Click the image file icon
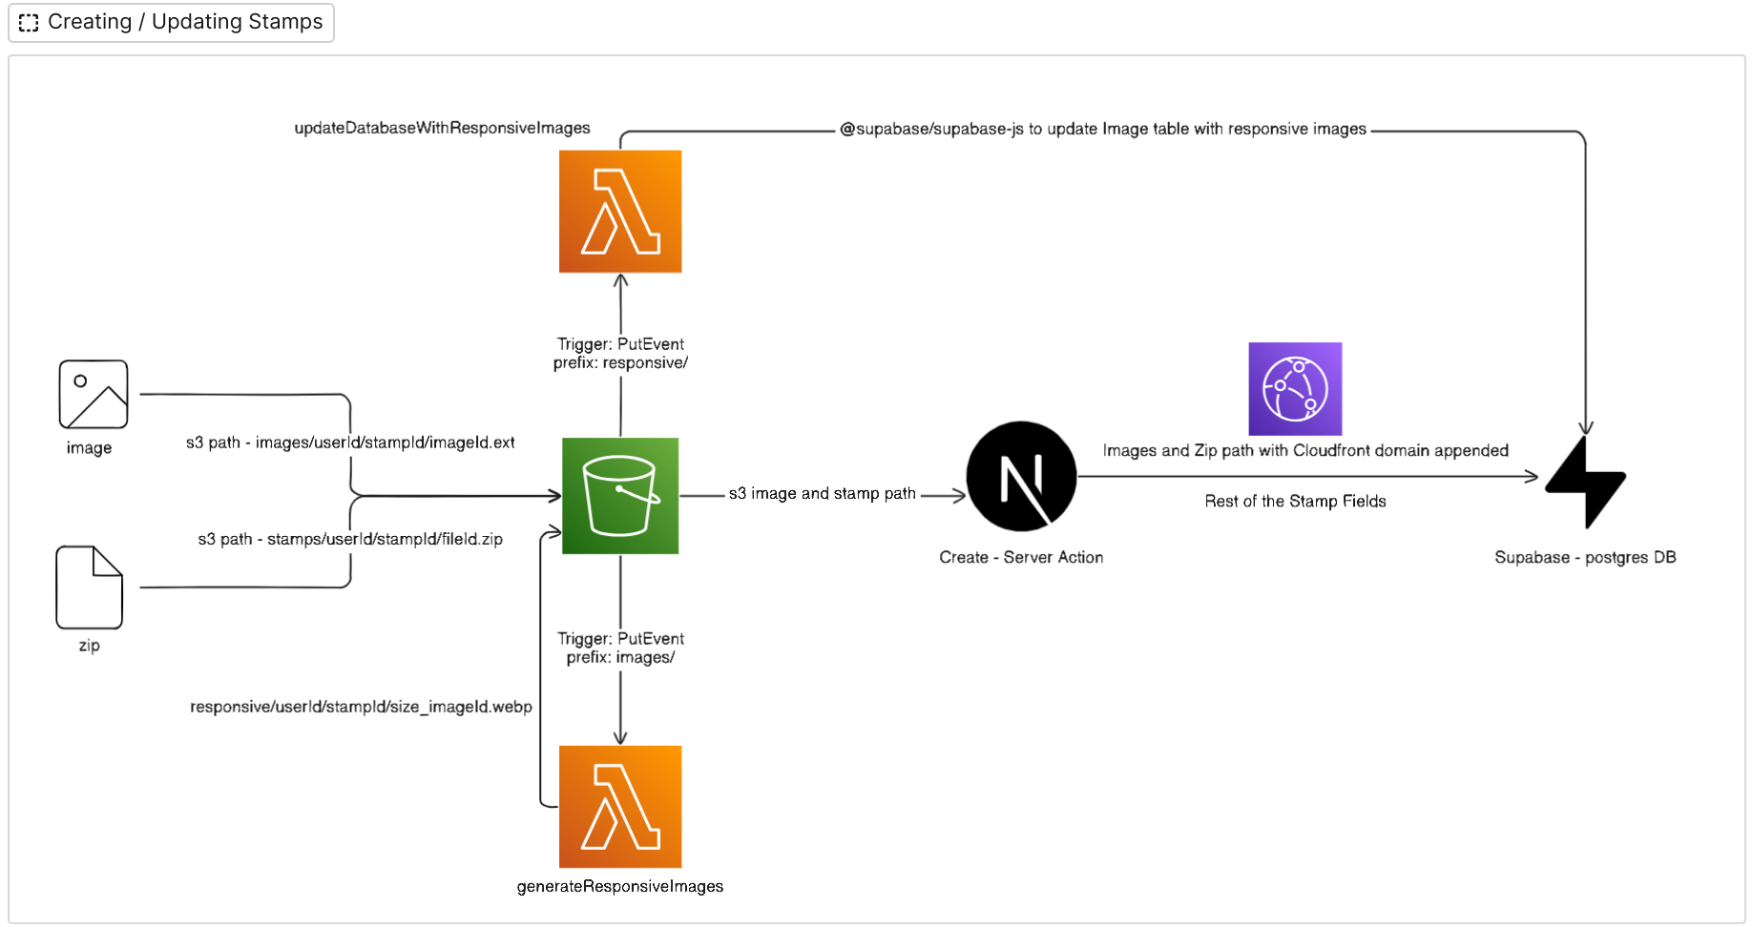Viewport: 1753px width, 927px height. pyautogui.click(x=94, y=394)
